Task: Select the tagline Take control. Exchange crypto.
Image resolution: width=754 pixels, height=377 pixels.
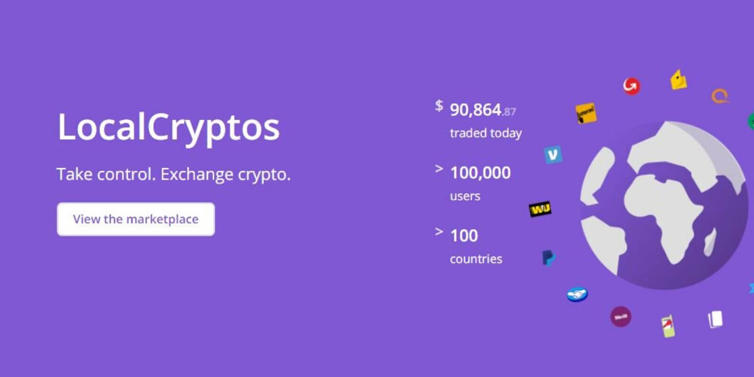Action: pos(173,174)
